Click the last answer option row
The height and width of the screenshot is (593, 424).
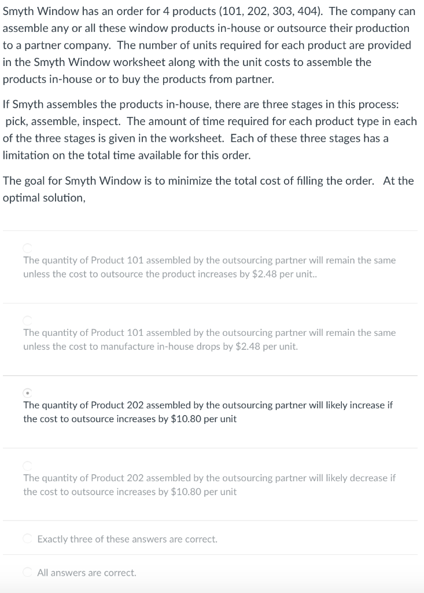click(x=212, y=571)
